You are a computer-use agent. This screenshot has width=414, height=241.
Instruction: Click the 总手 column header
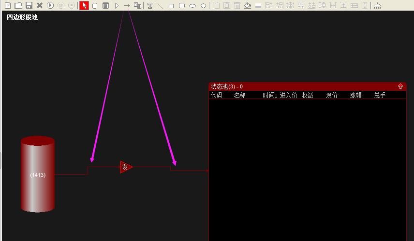[x=380, y=95]
